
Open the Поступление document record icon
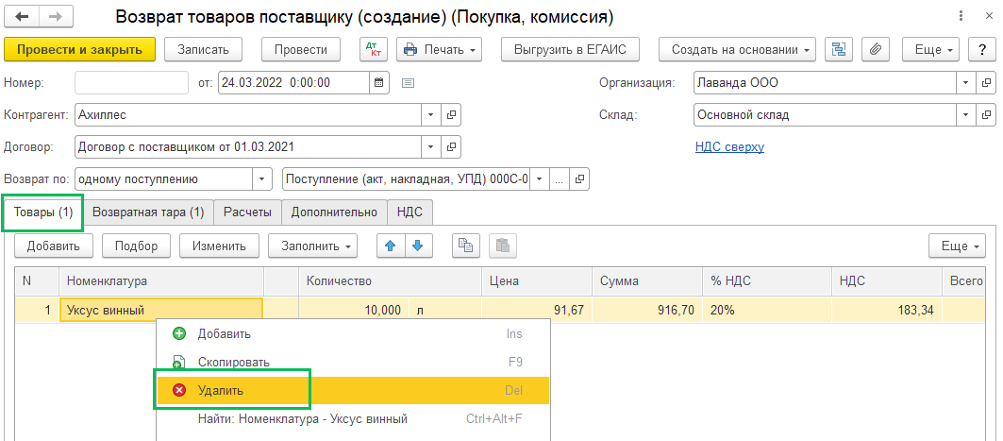click(x=579, y=179)
